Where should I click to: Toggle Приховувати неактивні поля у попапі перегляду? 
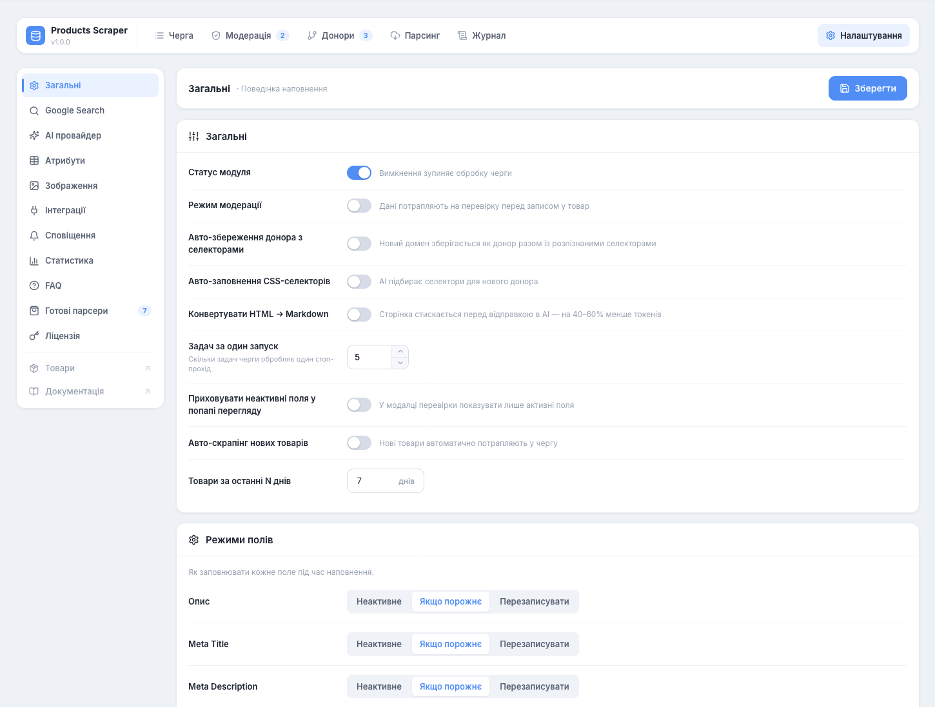tap(359, 405)
